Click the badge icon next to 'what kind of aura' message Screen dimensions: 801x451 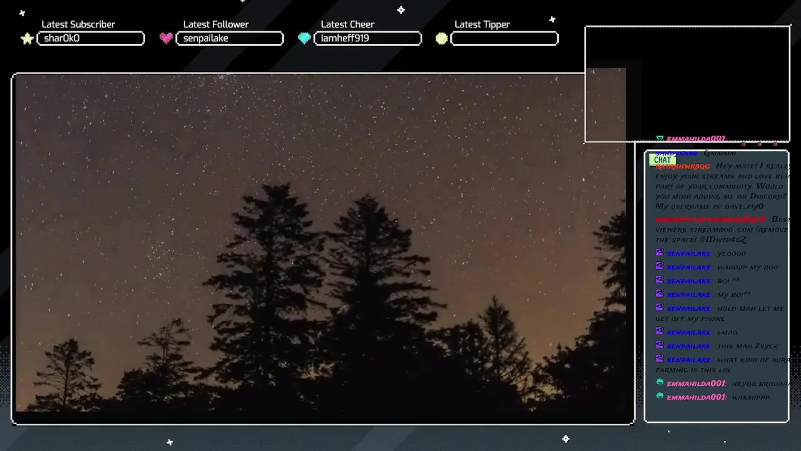[659, 359]
